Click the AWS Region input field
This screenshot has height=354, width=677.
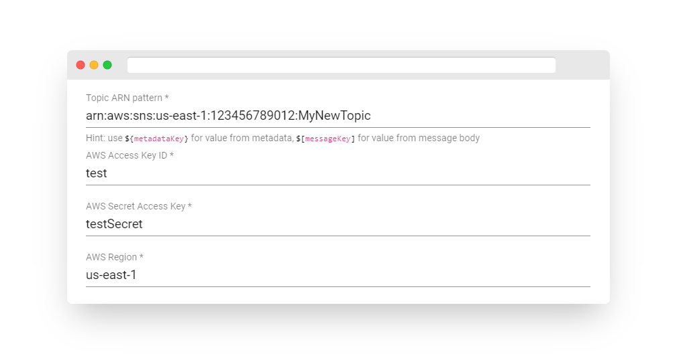337,275
